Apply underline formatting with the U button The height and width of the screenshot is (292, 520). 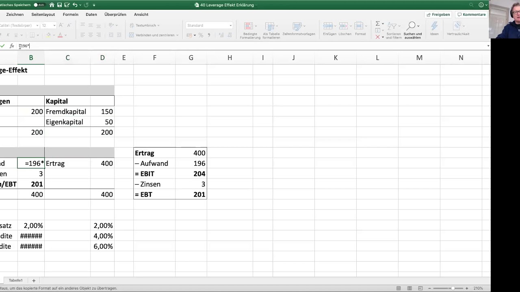click(x=16, y=35)
